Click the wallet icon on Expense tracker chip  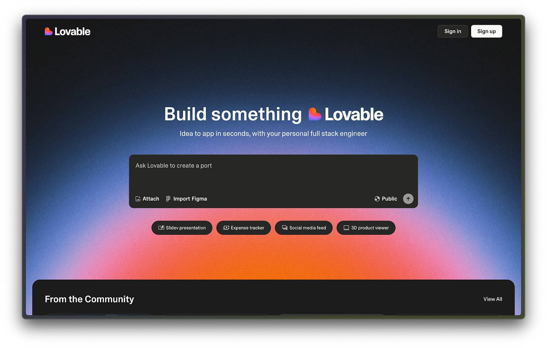(226, 228)
